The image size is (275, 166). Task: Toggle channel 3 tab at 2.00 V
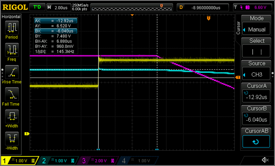click(x=99, y=160)
